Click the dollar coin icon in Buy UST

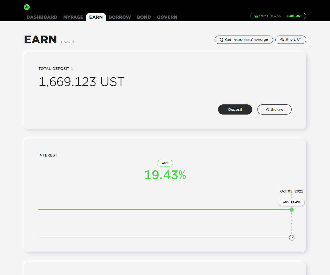pyautogui.click(x=282, y=40)
